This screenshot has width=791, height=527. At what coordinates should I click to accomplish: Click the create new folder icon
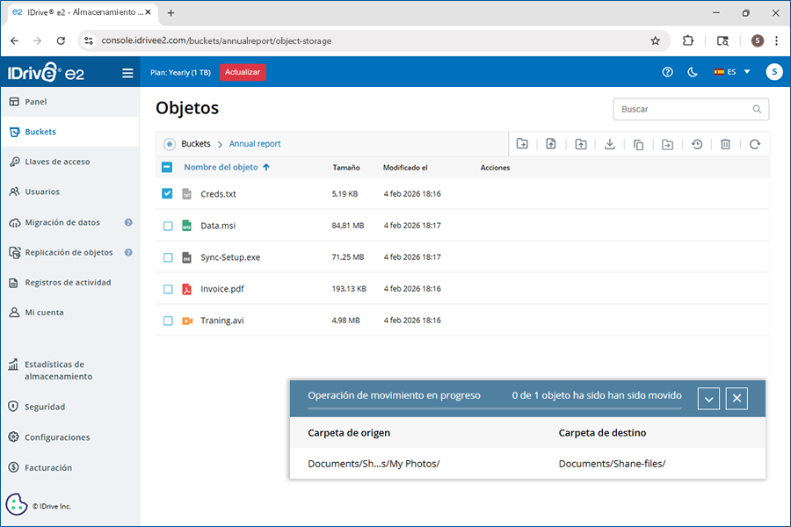(522, 144)
